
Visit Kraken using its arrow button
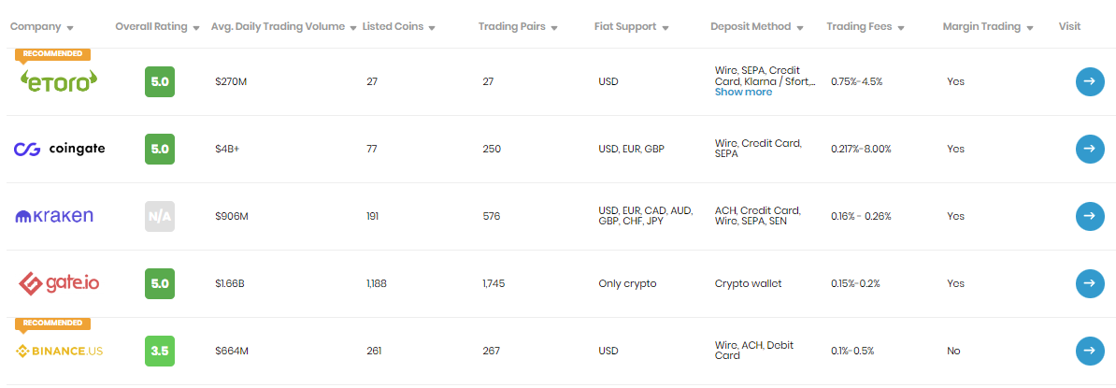[x=1090, y=216]
